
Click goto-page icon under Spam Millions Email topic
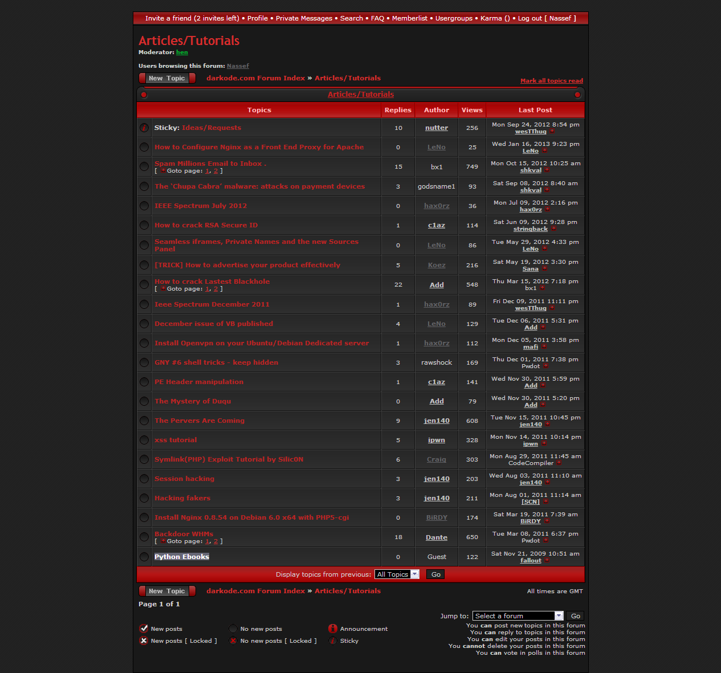163,171
